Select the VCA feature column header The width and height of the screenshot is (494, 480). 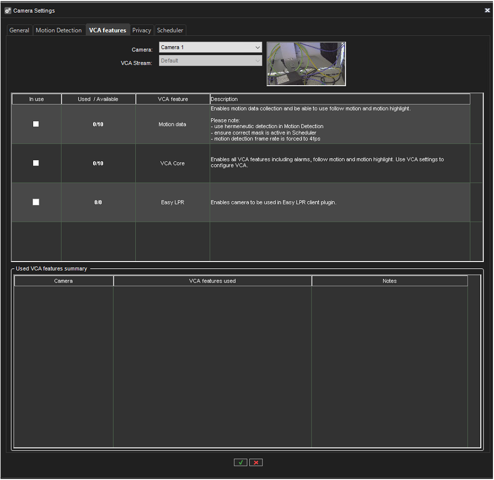tap(173, 99)
